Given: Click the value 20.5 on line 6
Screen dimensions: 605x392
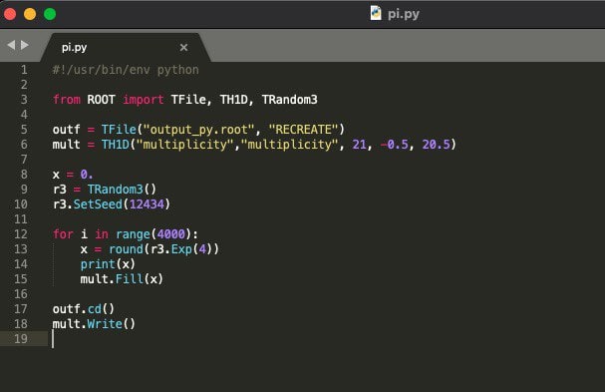Looking at the screenshot, I should 437,145.
